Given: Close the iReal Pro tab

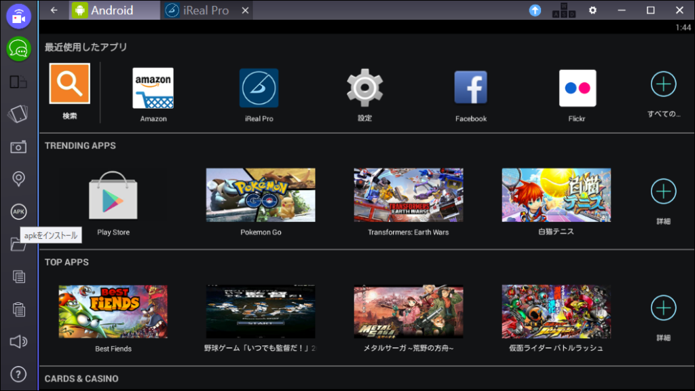Looking at the screenshot, I should [x=245, y=10].
